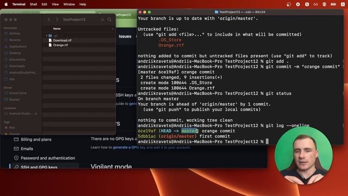The width and height of the screenshot is (348, 196).
Task: Select Download.rtf in Finder
Action: pyautogui.click(x=62, y=40)
